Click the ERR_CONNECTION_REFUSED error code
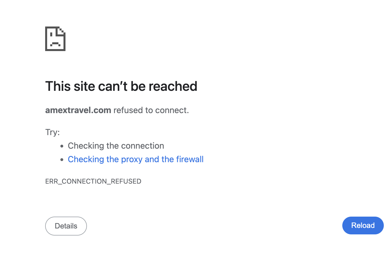390x264 pixels. point(93,181)
